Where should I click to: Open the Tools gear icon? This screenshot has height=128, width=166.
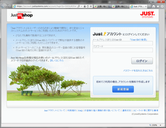(x=162, y=6)
